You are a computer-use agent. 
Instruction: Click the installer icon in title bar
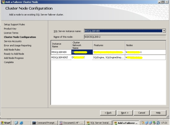[3, 2]
